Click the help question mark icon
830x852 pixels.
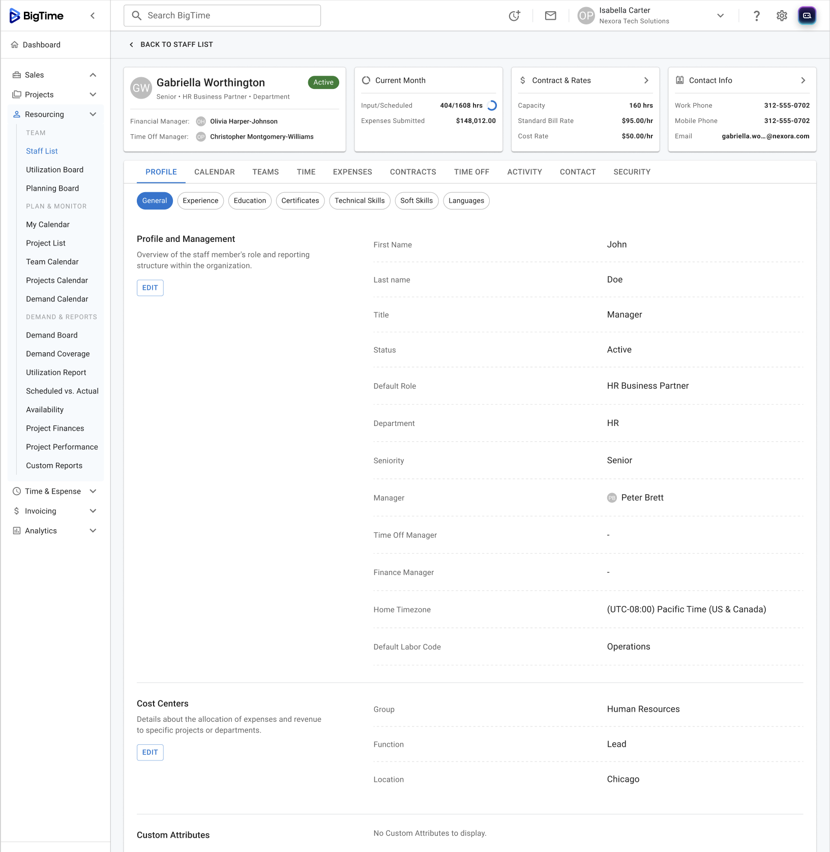756,16
